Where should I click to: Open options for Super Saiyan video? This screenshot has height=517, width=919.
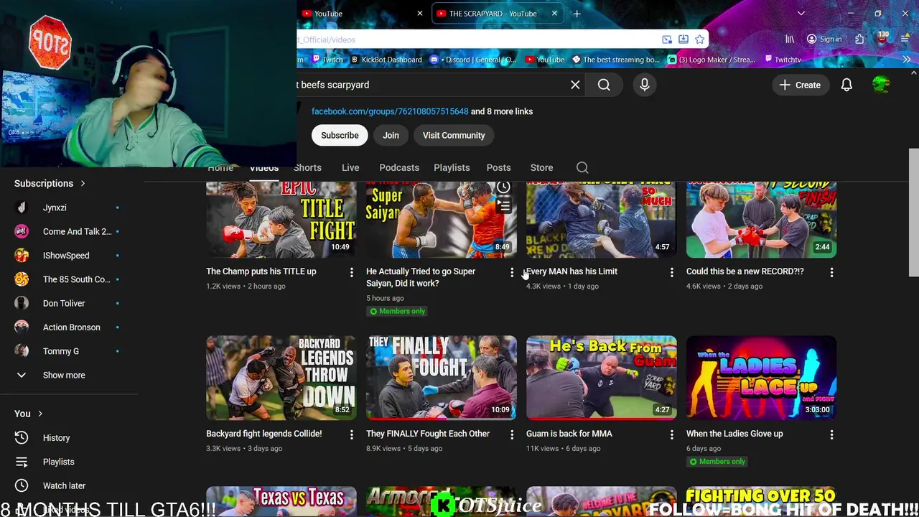(x=511, y=272)
